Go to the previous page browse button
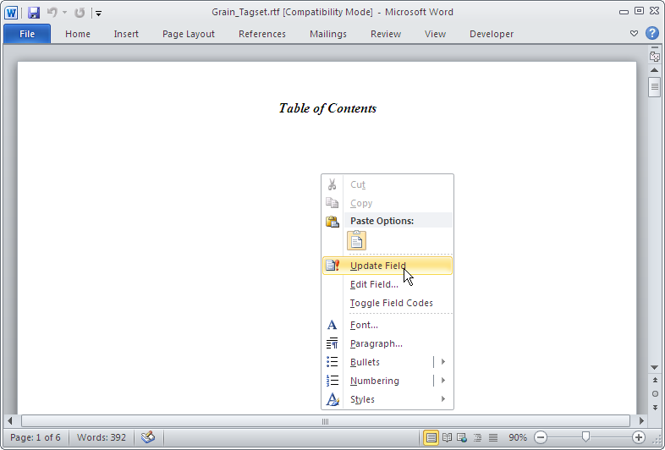 (x=655, y=381)
